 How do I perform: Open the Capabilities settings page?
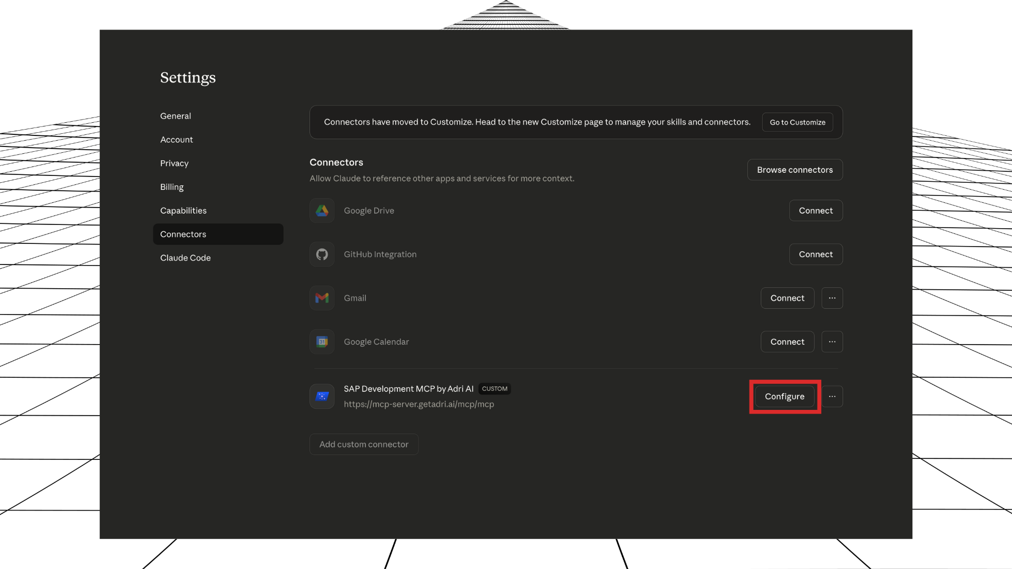coord(183,210)
